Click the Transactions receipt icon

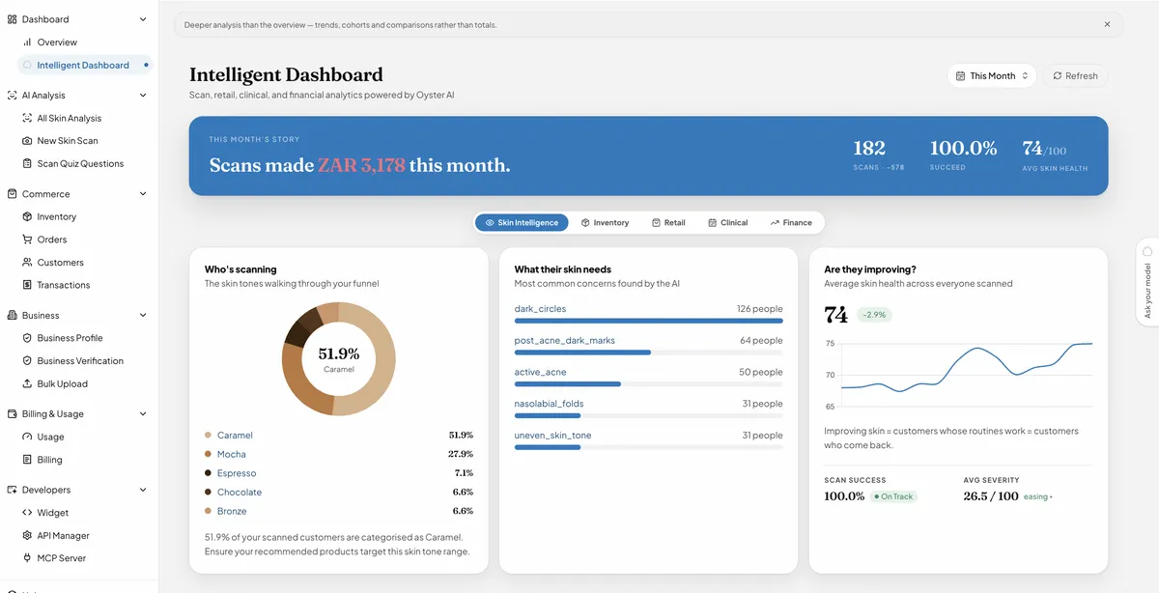pos(27,285)
